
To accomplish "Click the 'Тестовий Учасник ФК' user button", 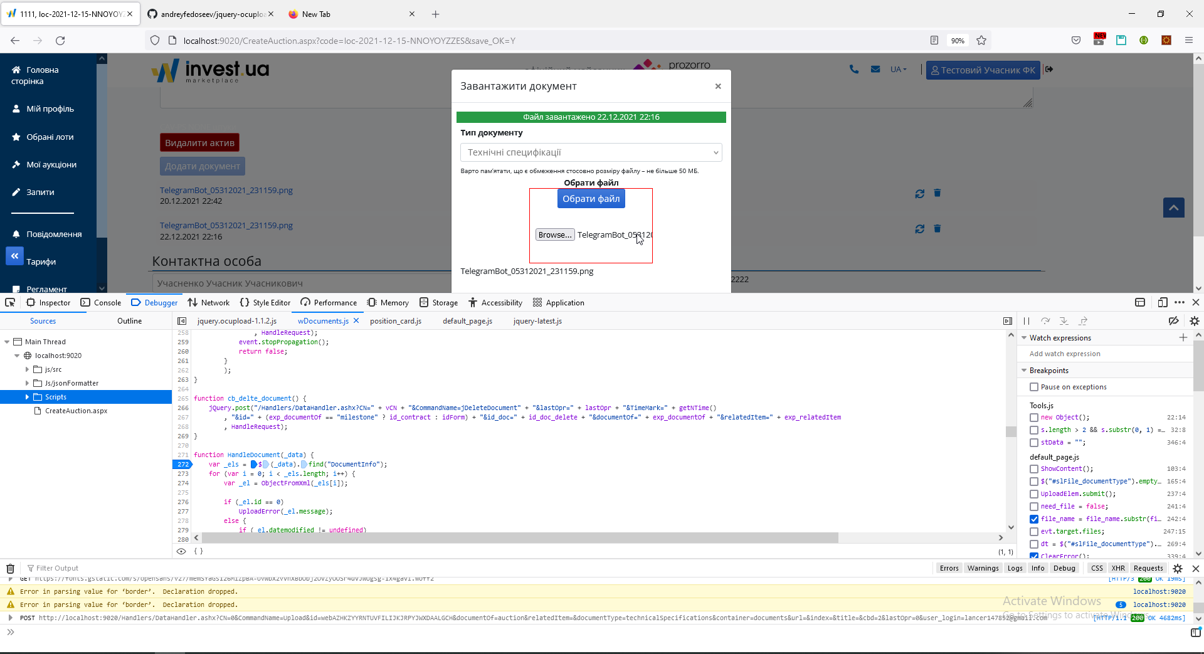I will click(x=983, y=70).
